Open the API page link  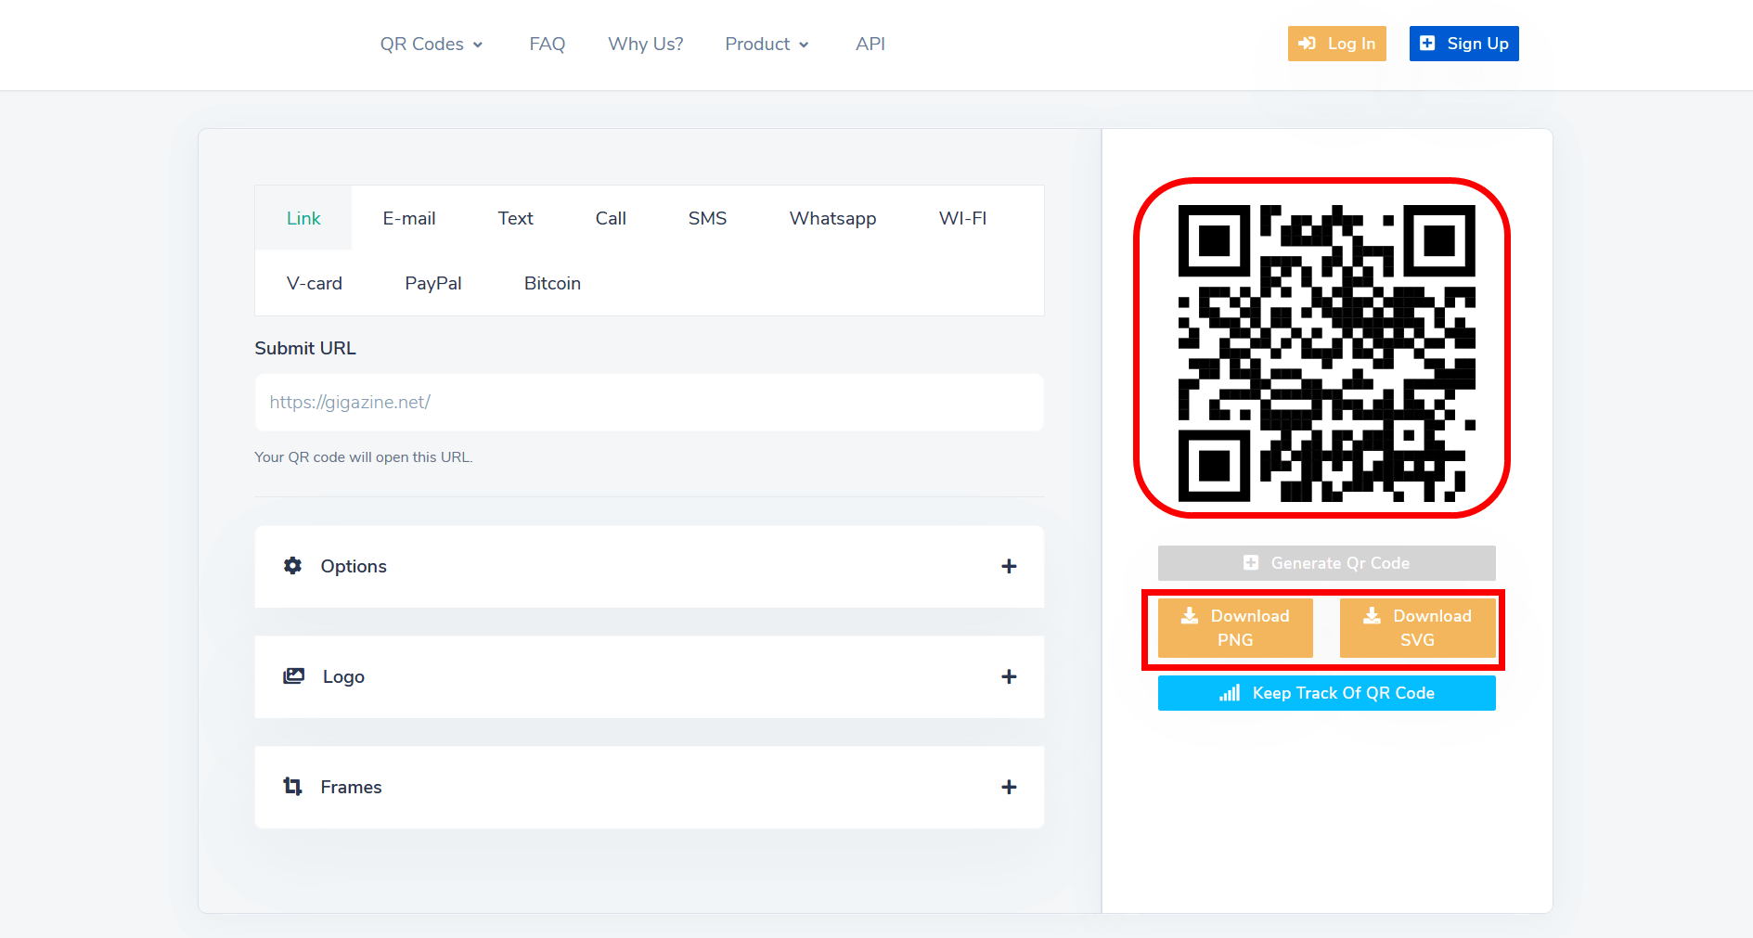tap(870, 44)
